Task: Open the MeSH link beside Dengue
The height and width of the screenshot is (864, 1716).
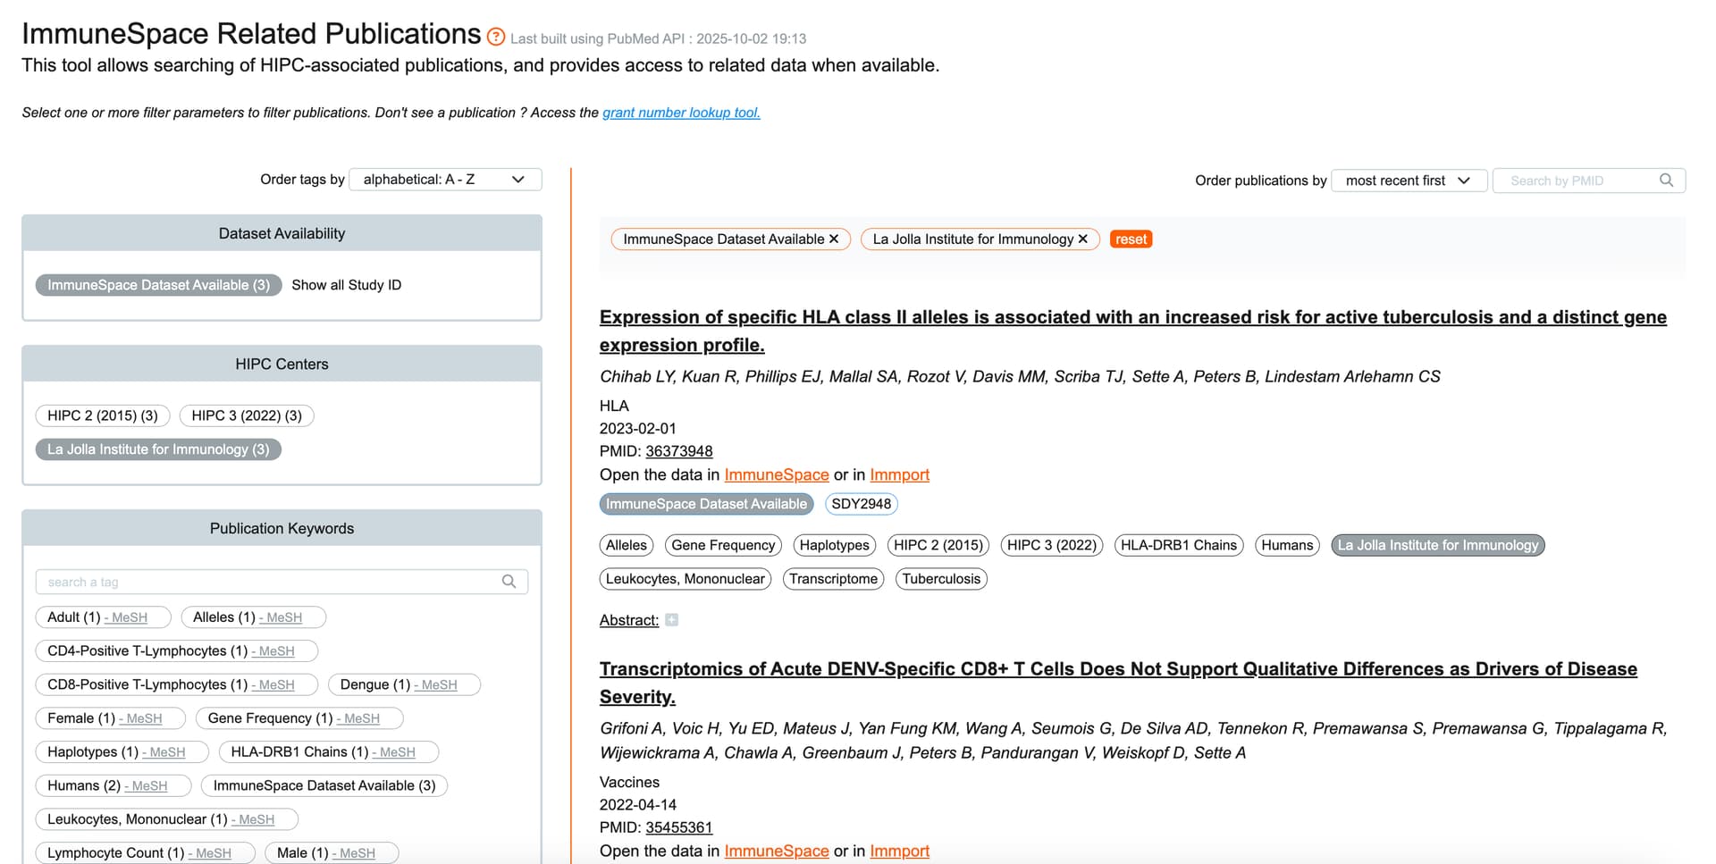Action: (439, 685)
